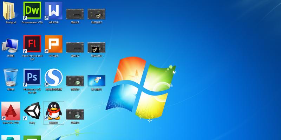The width and height of the screenshot is (281, 140).
Task: Select the 计算机 computer icon
Action: pos(11,45)
